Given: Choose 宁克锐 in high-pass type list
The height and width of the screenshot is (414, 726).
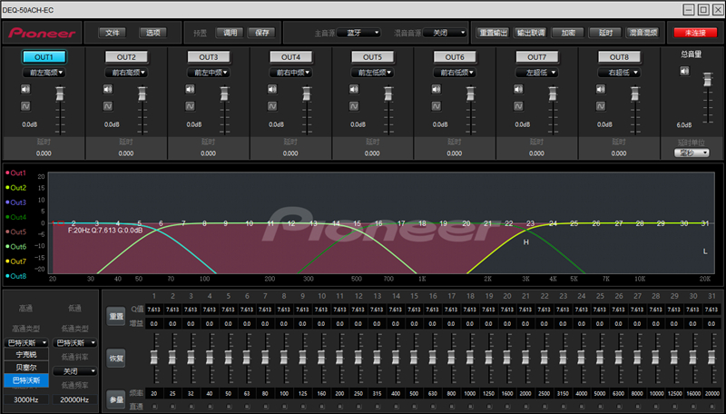Looking at the screenshot, I should [x=26, y=355].
